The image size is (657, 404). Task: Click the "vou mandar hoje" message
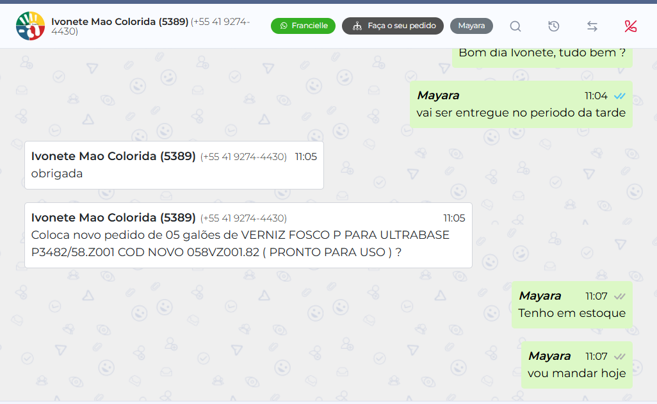tap(577, 365)
